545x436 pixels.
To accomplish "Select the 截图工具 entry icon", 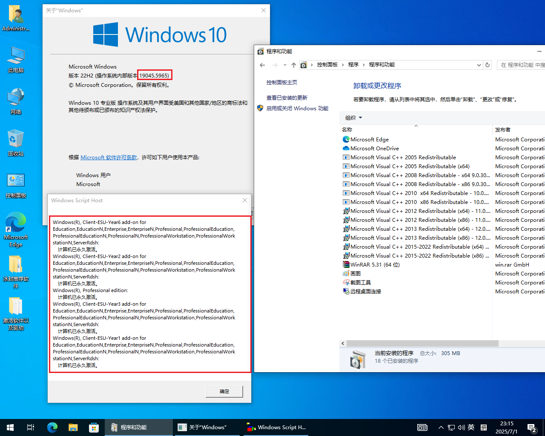I will click(x=346, y=282).
